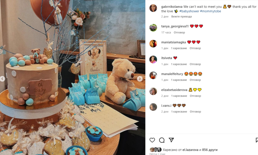View translation via Вижте превода
This screenshot has height=155, width=258.
pos(182,16)
